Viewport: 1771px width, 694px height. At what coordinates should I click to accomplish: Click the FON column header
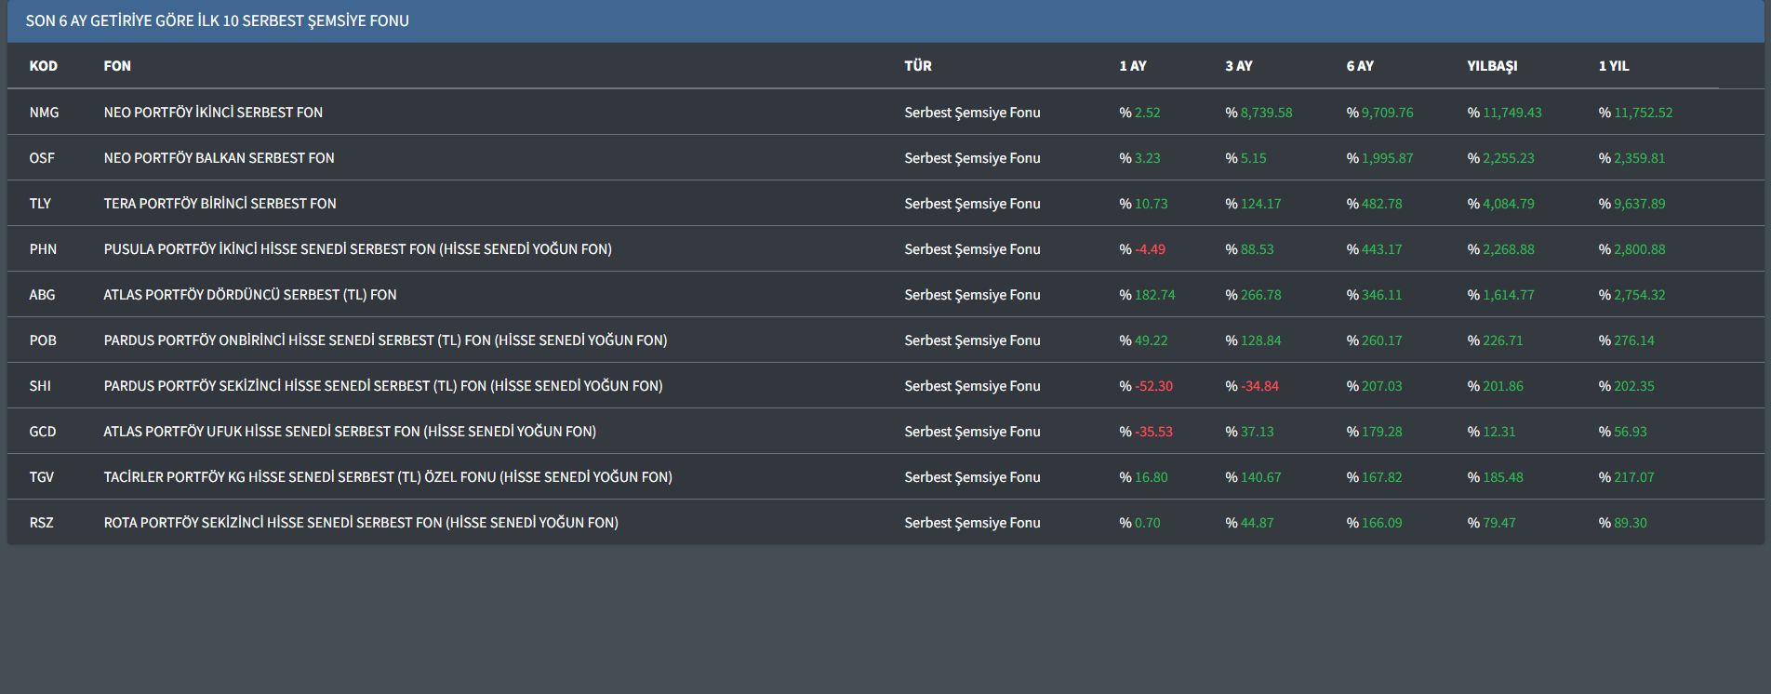tap(117, 66)
